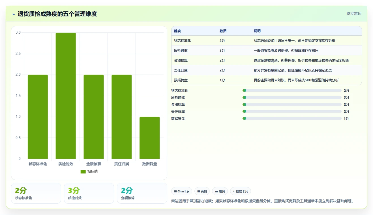Click description starting 退款金额较清楚
Viewport: 373px width, 215px height.
[301, 60]
